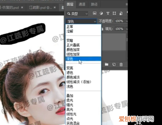Open the Layers panel menu icon
162x125 pixels.
point(127,4)
